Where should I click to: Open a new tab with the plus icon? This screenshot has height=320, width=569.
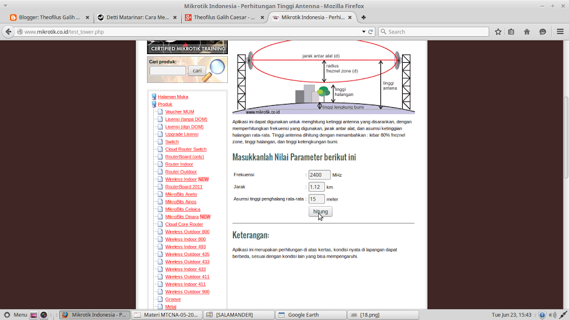pos(364,17)
